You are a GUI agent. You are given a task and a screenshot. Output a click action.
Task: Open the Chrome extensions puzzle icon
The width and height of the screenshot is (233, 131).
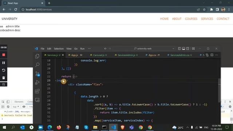tap(211, 9)
